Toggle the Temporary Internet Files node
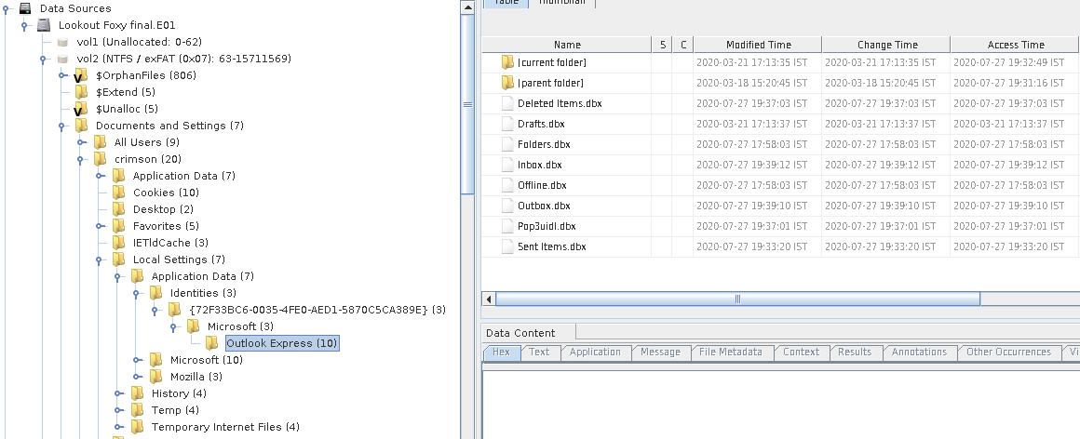The width and height of the screenshot is (1080, 439). point(118,427)
